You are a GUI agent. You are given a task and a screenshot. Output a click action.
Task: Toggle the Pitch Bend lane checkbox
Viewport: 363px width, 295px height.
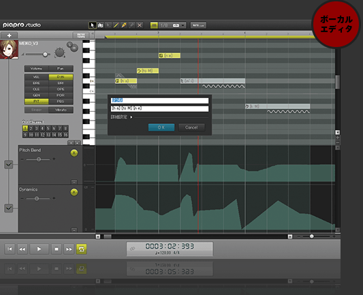tap(9, 164)
